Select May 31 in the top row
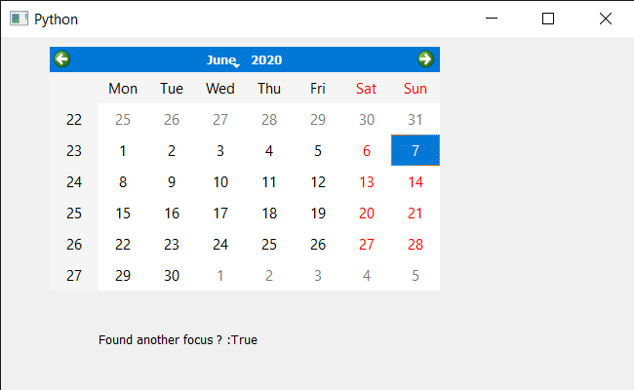Screen dimensions: 634x390 tap(416, 119)
